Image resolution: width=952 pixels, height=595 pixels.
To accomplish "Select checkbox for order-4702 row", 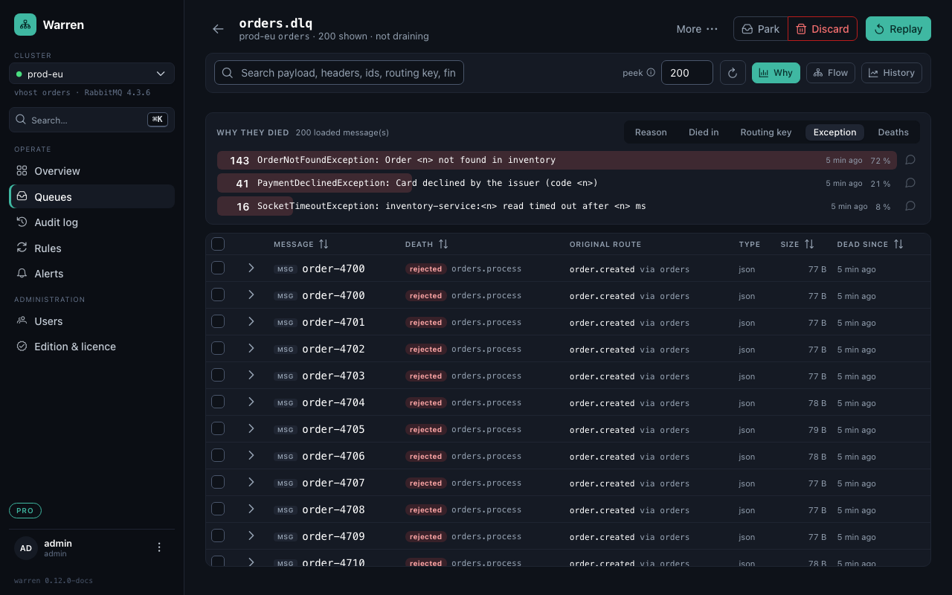I will coord(218,348).
